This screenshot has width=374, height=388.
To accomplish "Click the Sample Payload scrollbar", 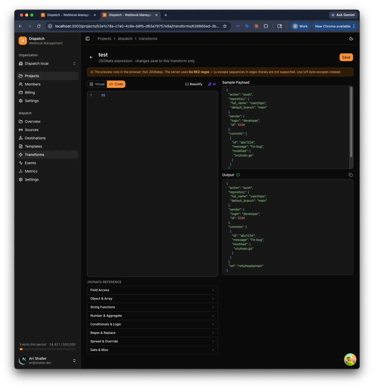I will tap(351, 122).
